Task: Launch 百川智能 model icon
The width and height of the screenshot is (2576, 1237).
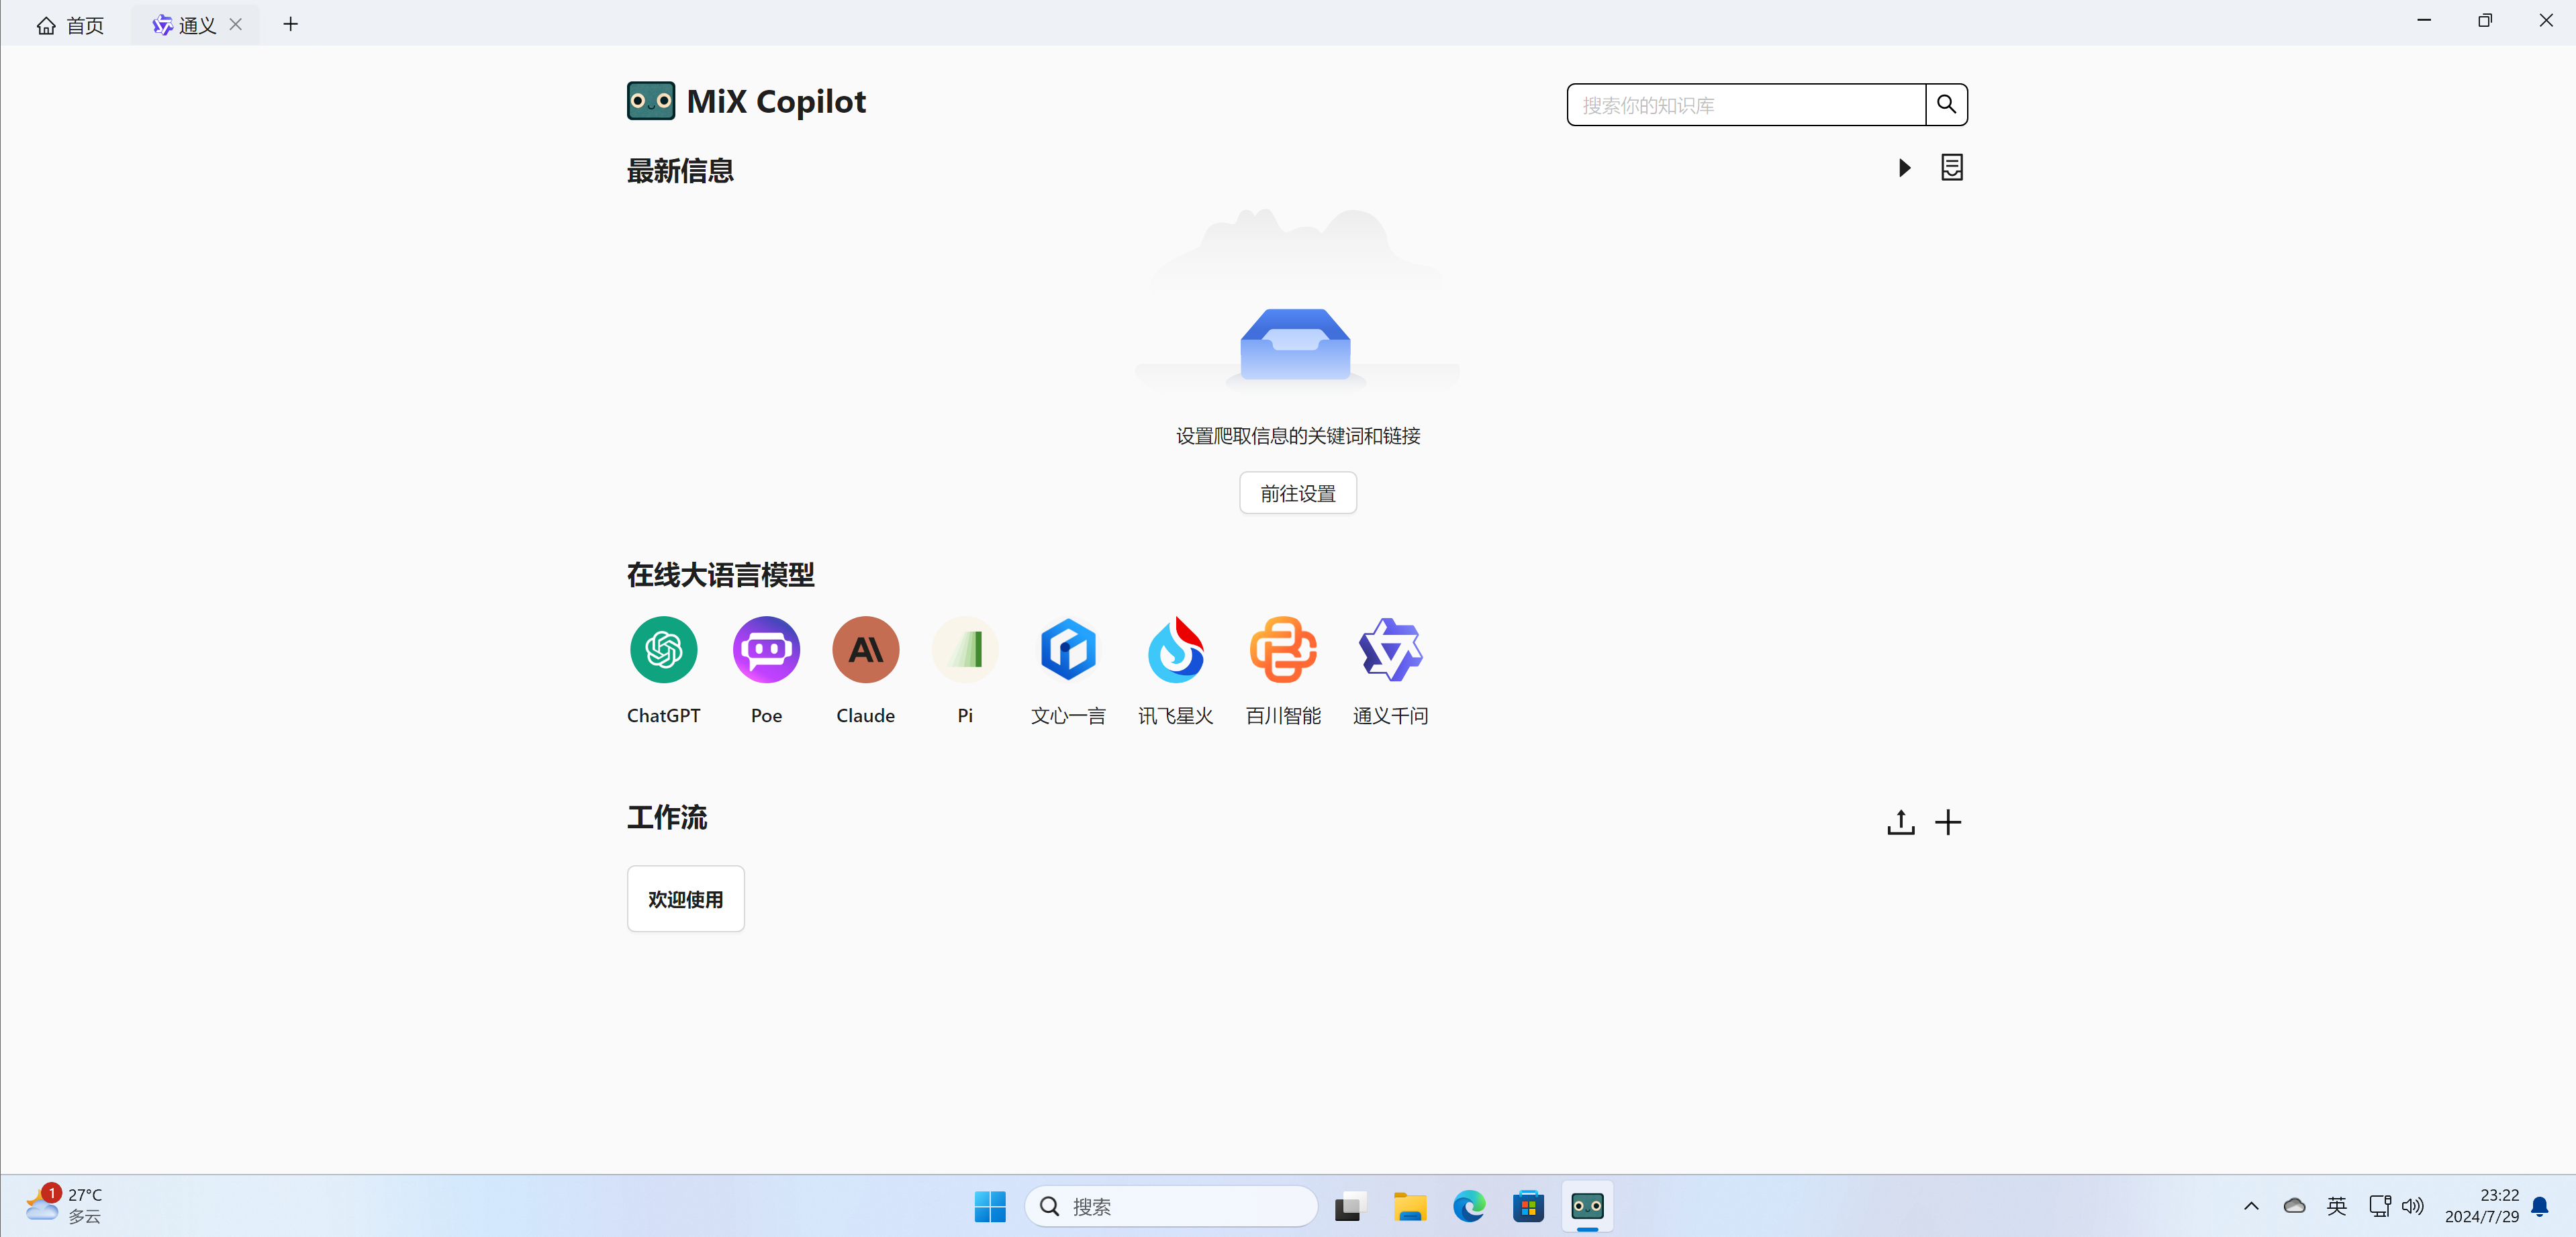Action: 1283,650
